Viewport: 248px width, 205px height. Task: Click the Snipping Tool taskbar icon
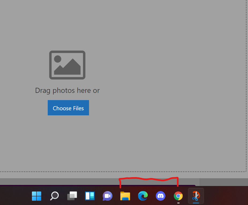[x=196, y=196]
